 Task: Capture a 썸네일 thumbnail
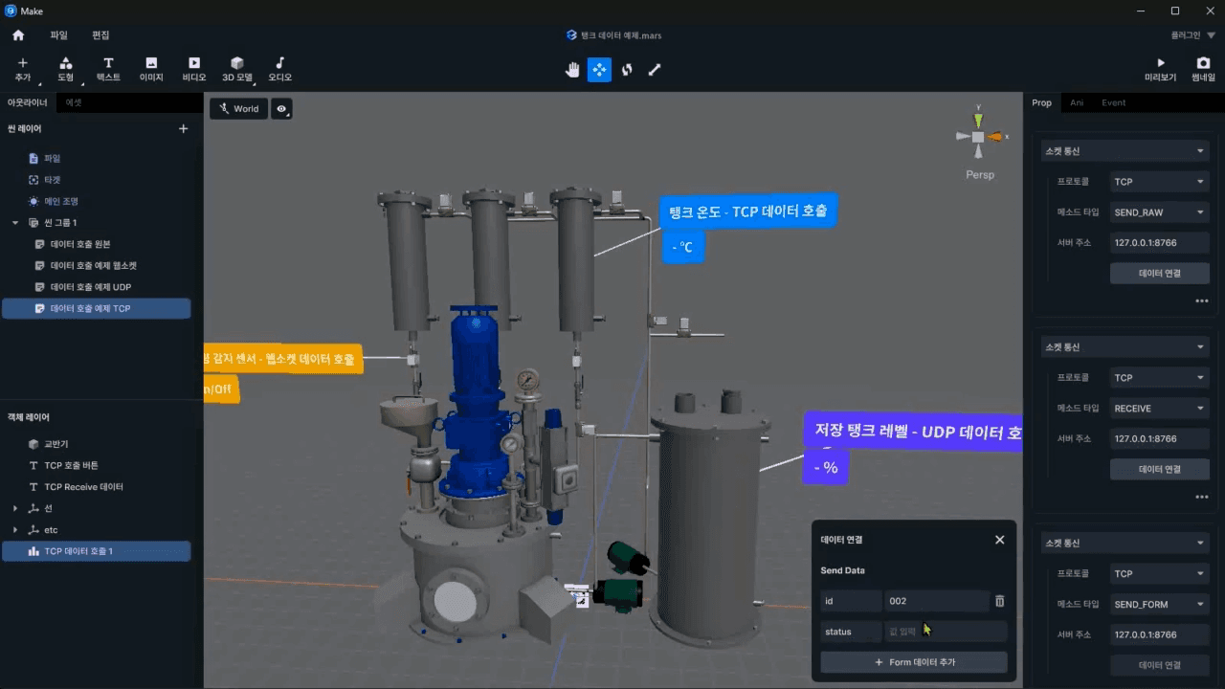pyautogui.click(x=1203, y=69)
